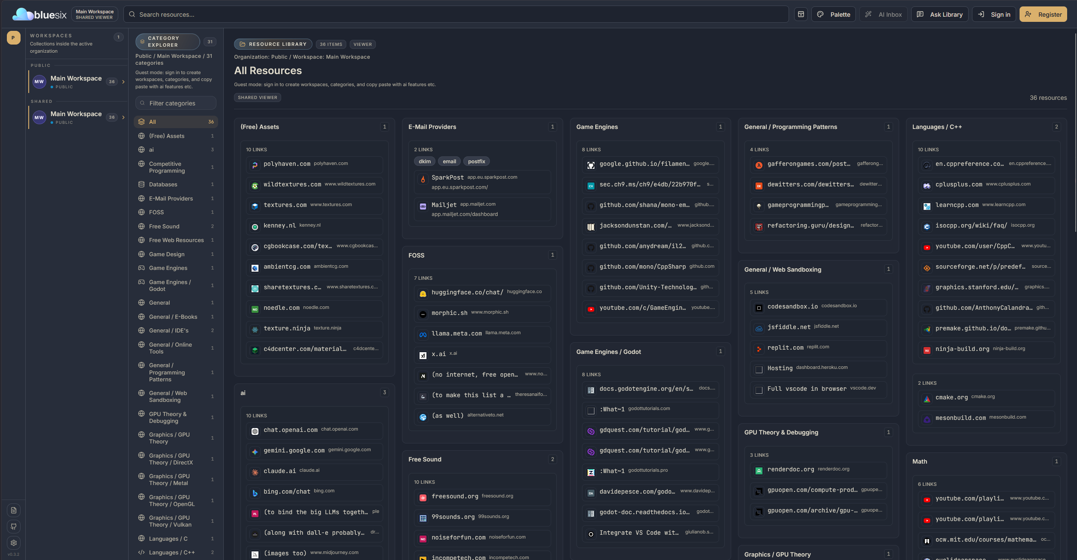Click the cmake.org triangle icon
This screenshot has width=1077, height=560.
tap(927, 399)
